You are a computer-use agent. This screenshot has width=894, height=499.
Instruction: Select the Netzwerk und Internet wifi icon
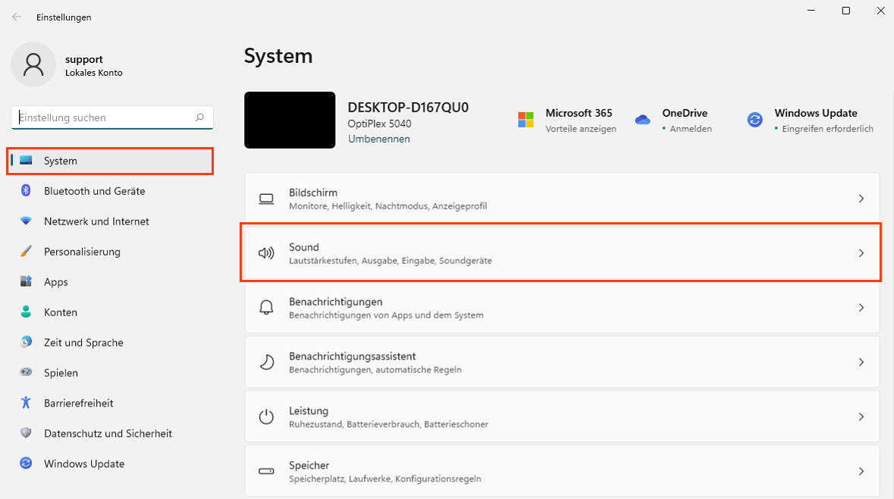[x=27, y=221]
